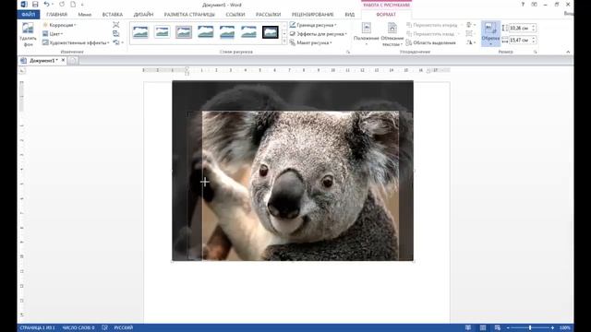Undo the last action
Viewport: 591px width, 332px height.
pos(46,5)
